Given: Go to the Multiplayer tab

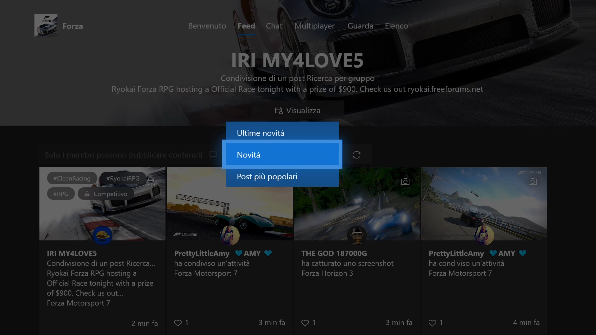Looking at the screenshot, I should tap(315, 26).
